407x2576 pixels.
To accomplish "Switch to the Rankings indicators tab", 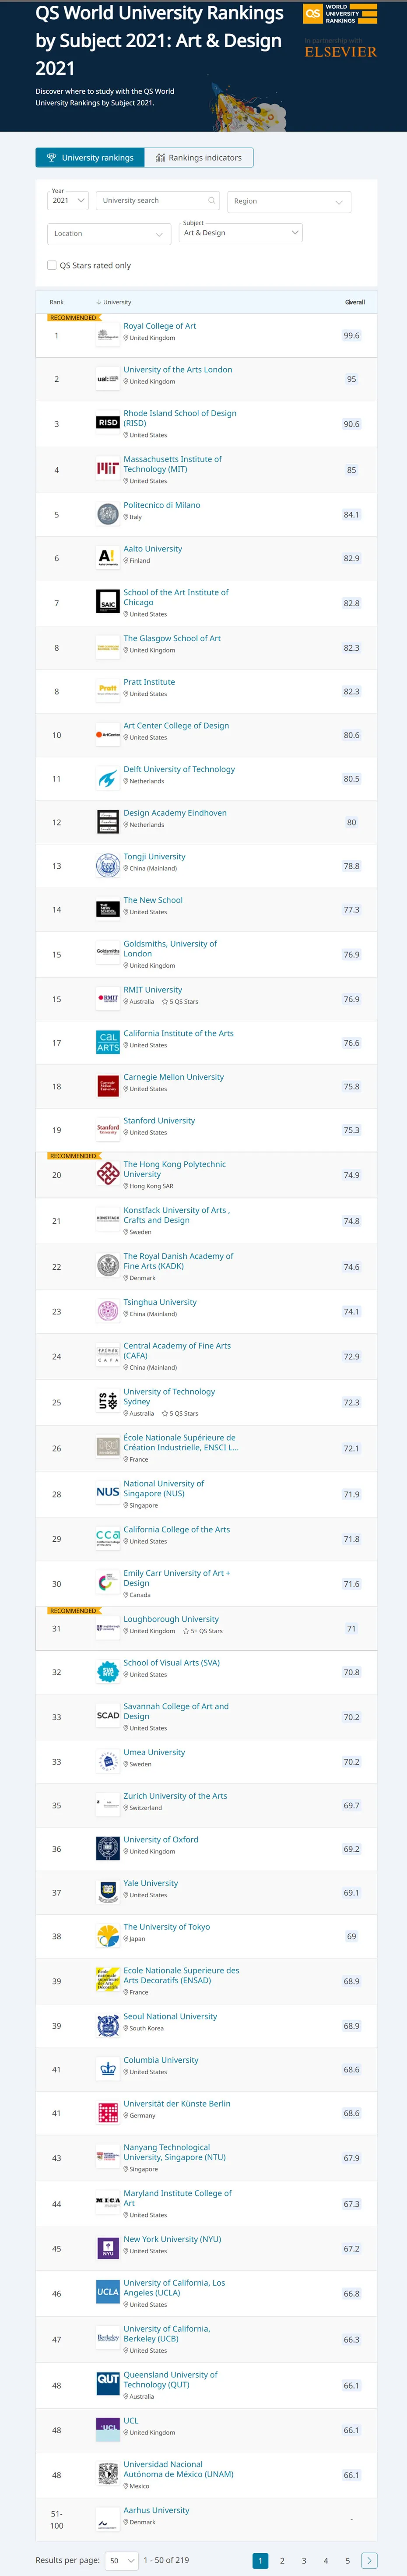I will 199,158.
